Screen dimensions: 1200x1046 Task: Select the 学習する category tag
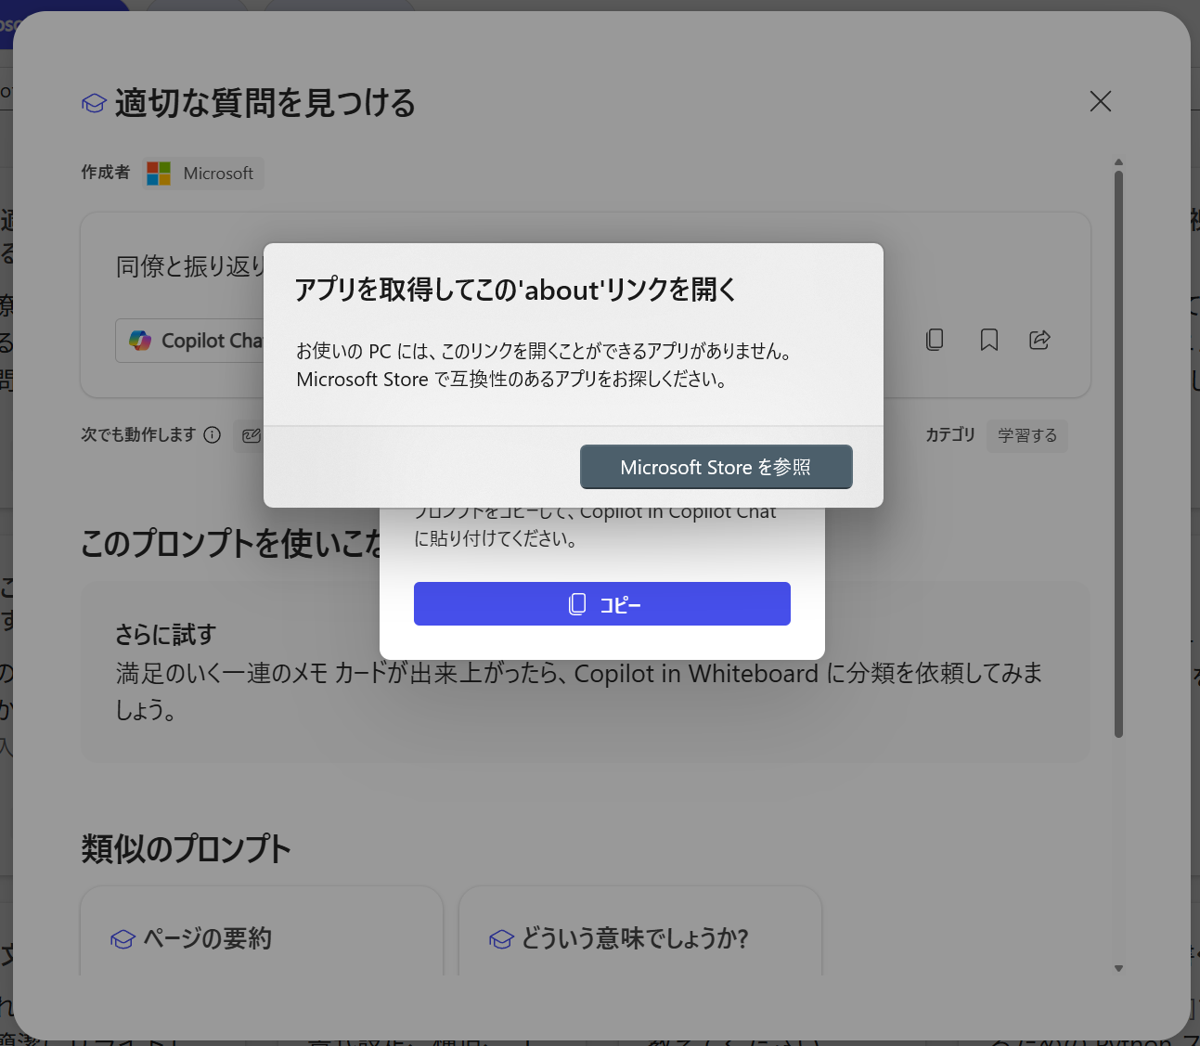1026,435
